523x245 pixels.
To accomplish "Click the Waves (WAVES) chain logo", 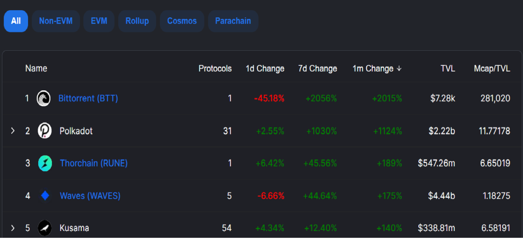I will click(45, 196).
